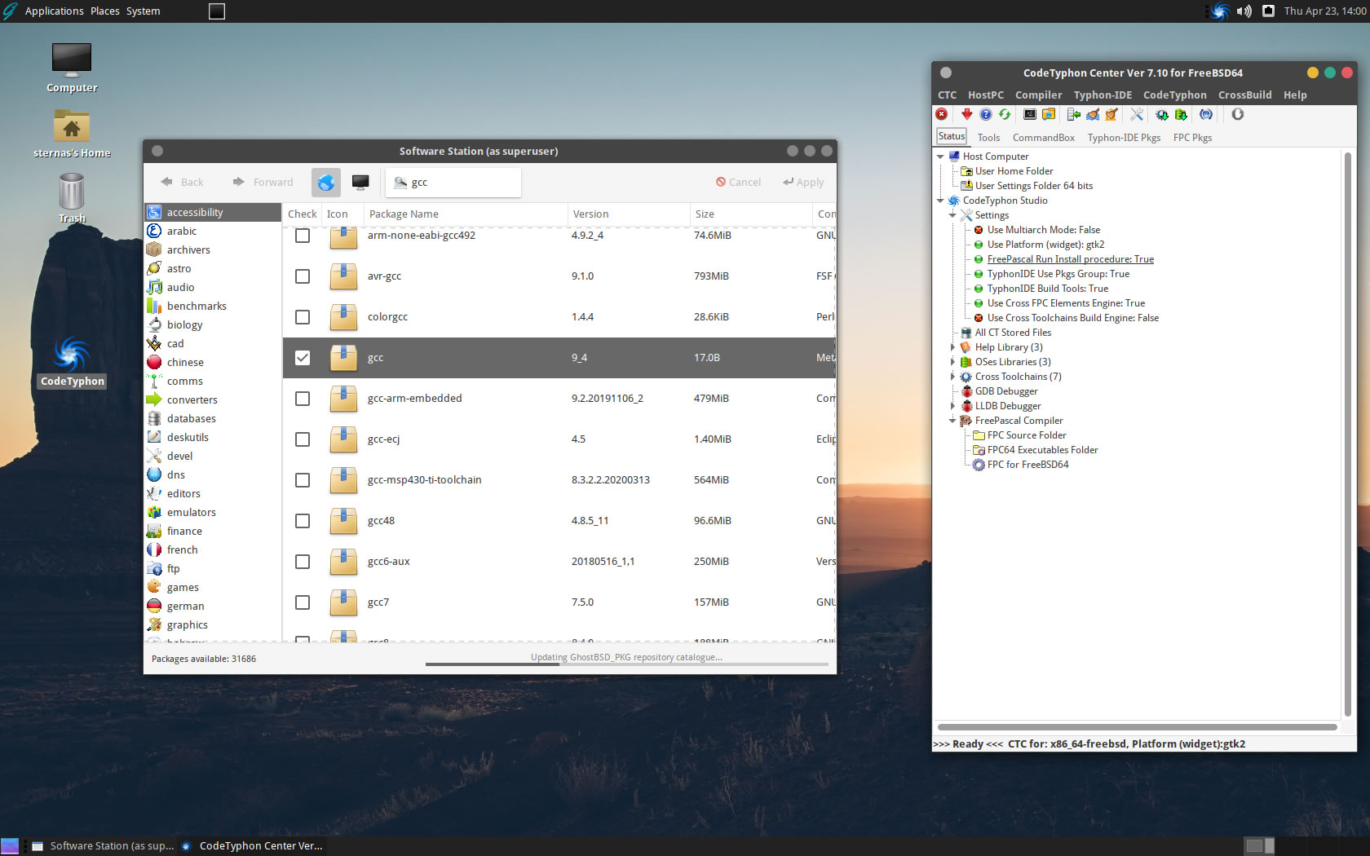This screenshot has height=856, width=1370.
Task: Switch to Tools tab in CodeTyphon Center
Action: click(988, 138)
